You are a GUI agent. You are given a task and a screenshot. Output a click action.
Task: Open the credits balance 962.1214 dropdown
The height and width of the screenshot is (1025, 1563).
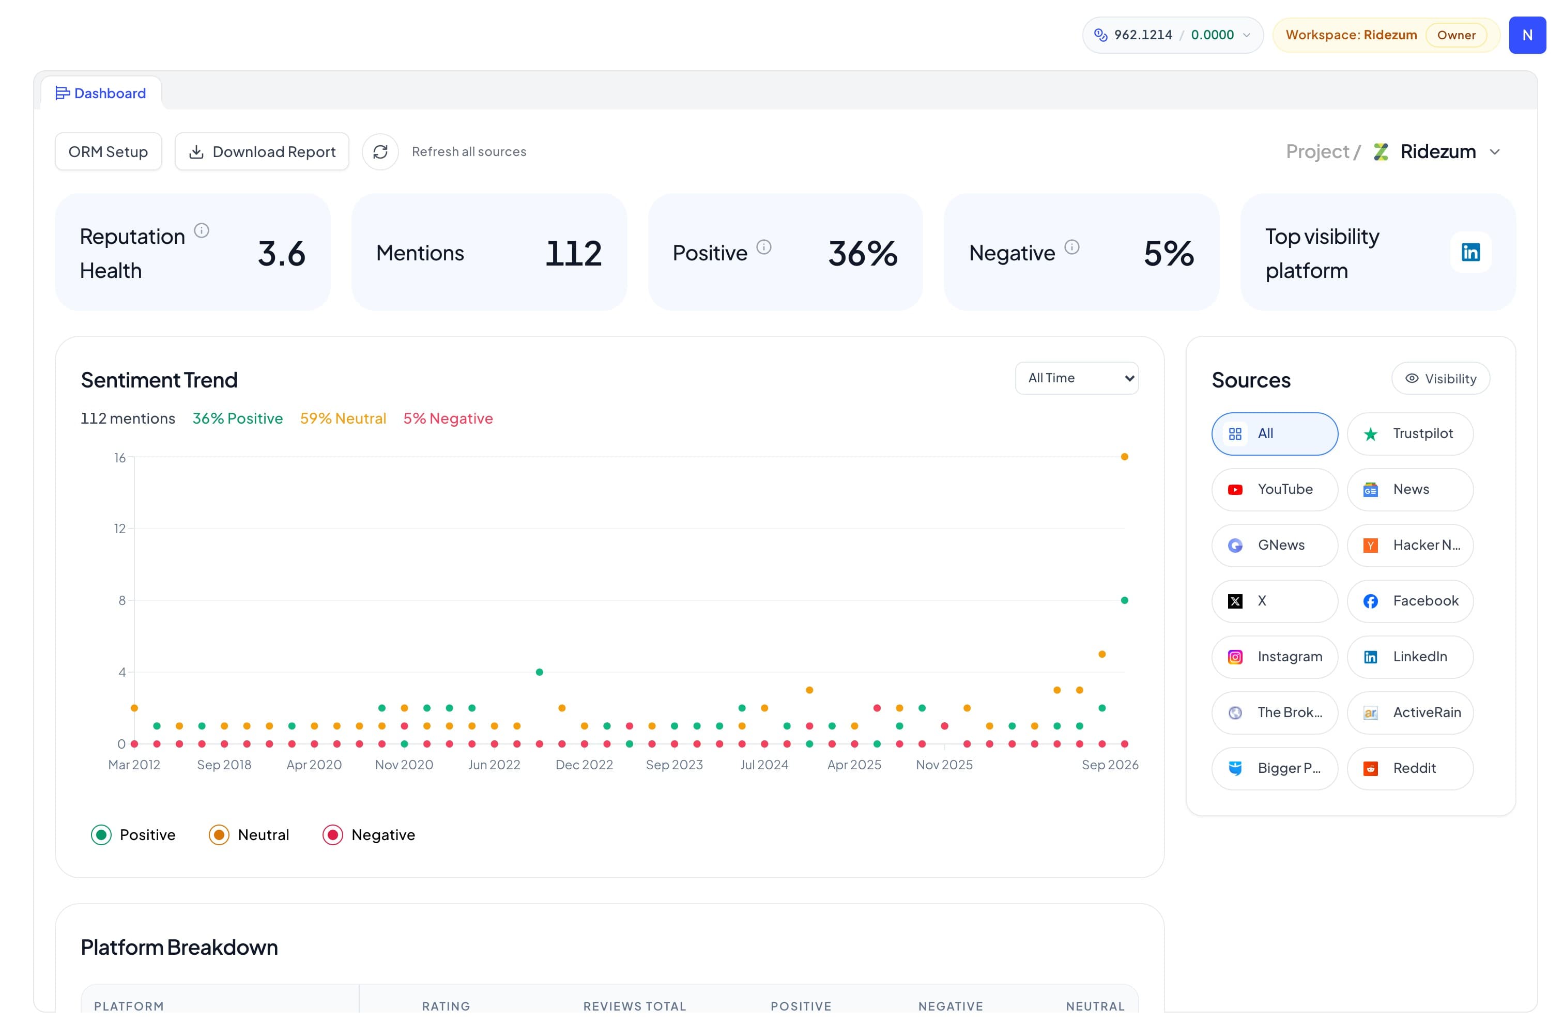point(1172,35)
